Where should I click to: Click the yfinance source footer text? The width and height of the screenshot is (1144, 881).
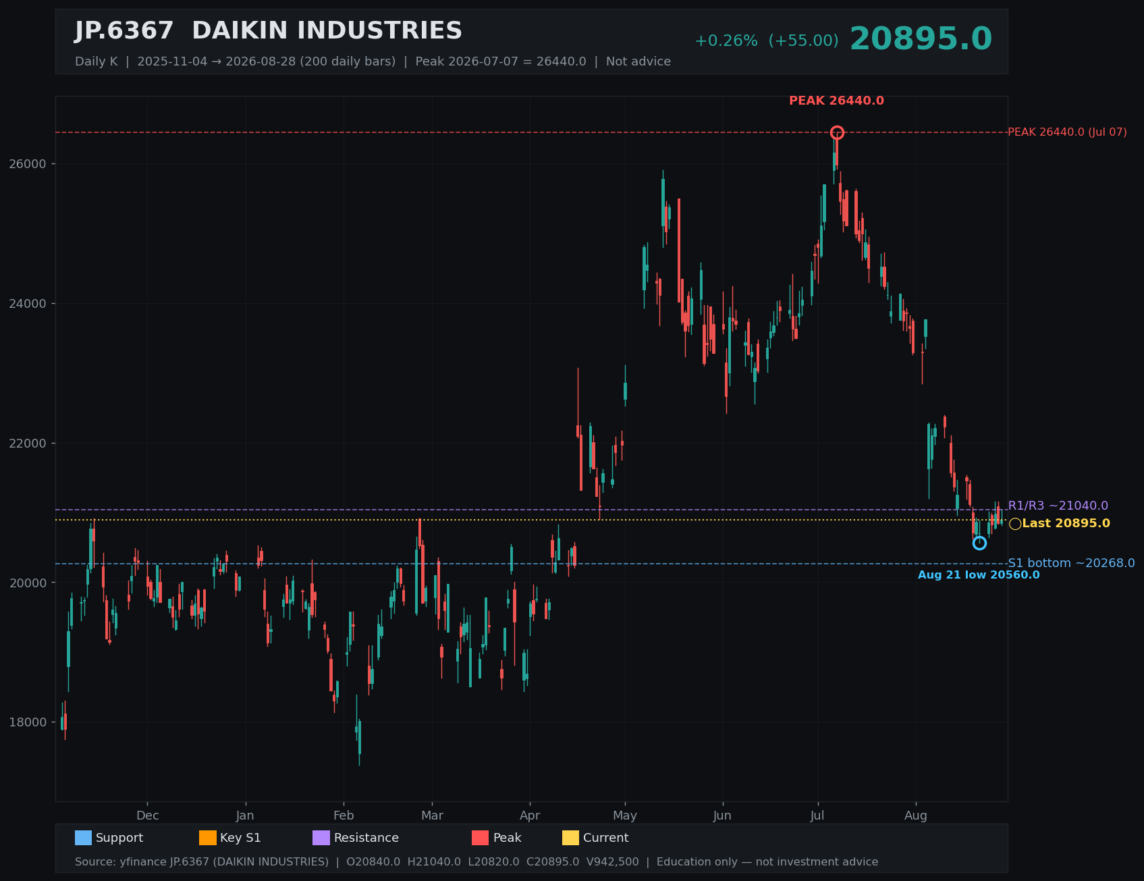(476, 862)
